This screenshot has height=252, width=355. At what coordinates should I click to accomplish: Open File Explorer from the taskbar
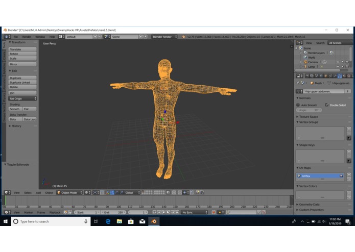[x=120, y=221]
